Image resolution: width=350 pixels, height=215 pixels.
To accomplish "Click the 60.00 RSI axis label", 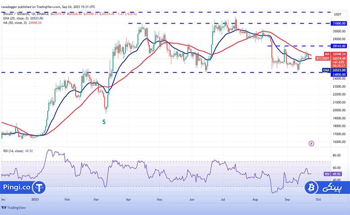I will pyautogui.click(x=337, y=168).
